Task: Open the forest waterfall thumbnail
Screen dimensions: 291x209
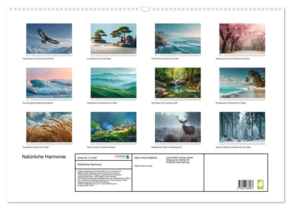Action: pyautogui.click(x=178, y=83)
